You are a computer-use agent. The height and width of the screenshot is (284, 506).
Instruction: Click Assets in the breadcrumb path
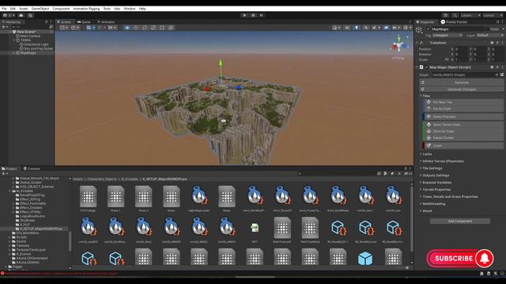77,179
